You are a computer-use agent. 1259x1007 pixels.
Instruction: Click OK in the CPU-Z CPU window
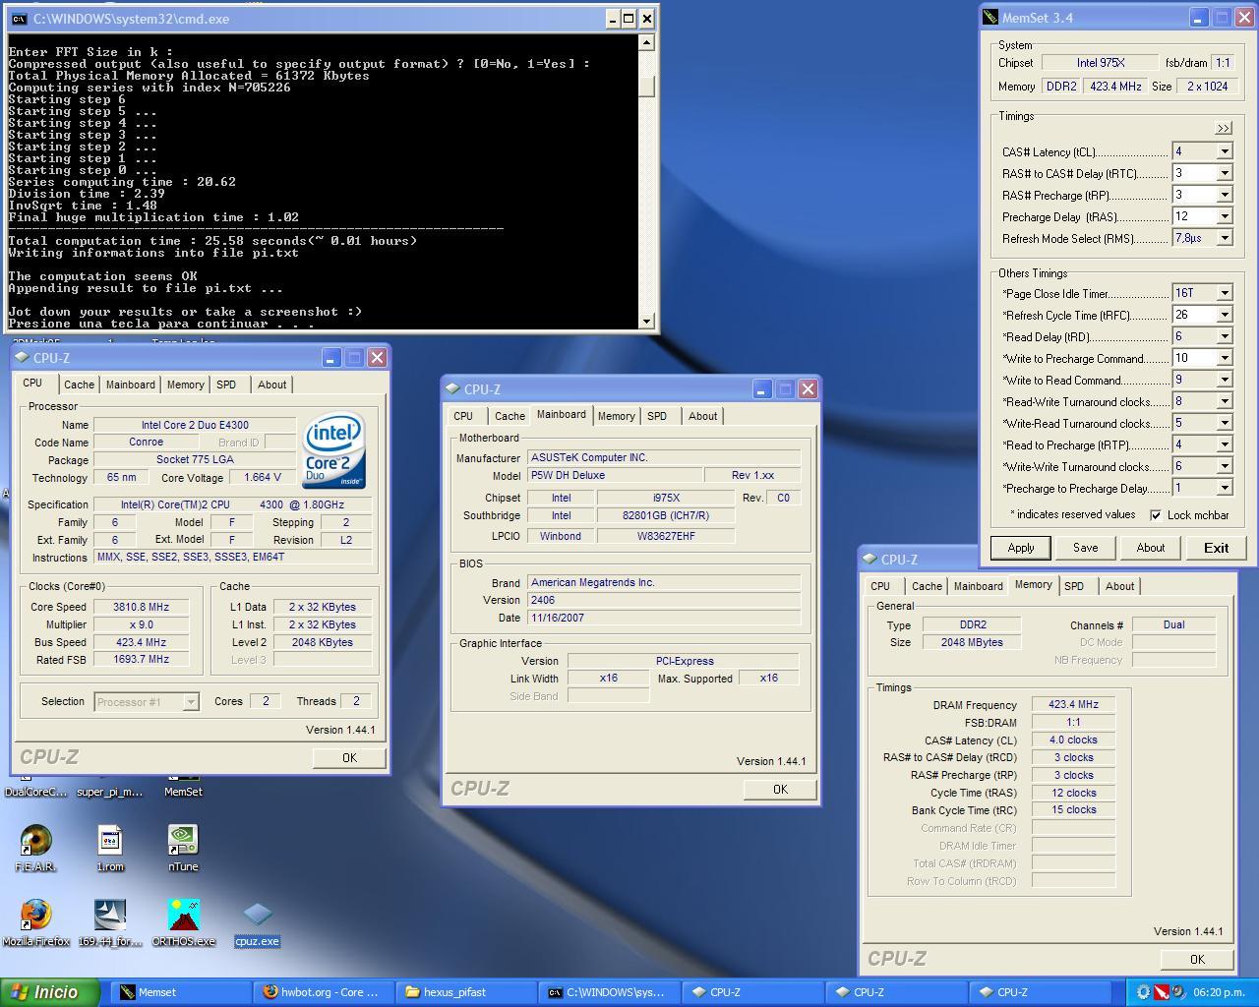pyautogui.click(x=349, y=757)
